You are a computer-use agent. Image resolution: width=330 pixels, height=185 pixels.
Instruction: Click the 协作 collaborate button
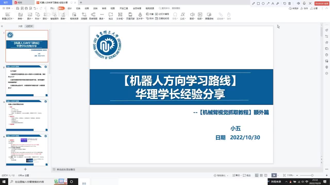point(304,8)
